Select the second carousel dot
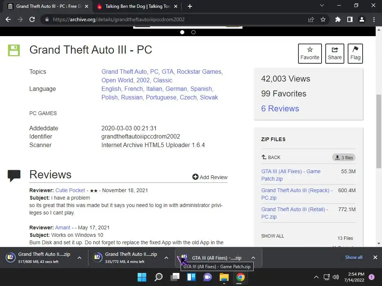Image resolution: width=382 pixels, height=286 pixels. coord(194,32)
